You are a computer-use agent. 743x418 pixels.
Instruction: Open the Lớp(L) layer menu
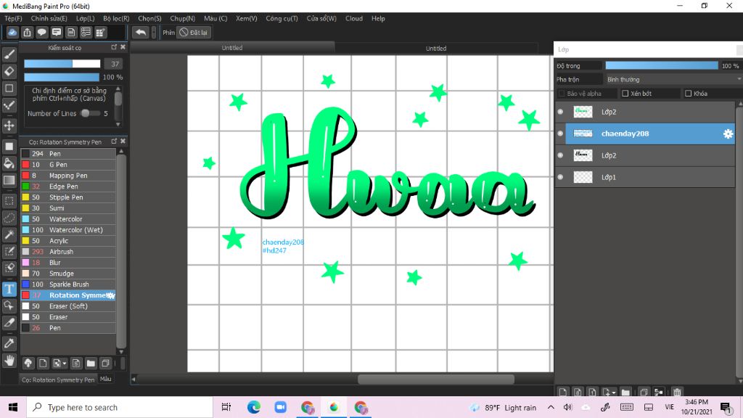click(x=86, y=18)
